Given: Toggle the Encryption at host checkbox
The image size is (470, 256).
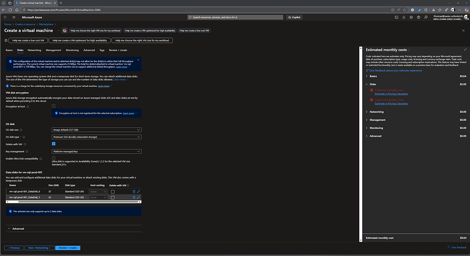Looking at the screenshot, I should pos(54,106).
